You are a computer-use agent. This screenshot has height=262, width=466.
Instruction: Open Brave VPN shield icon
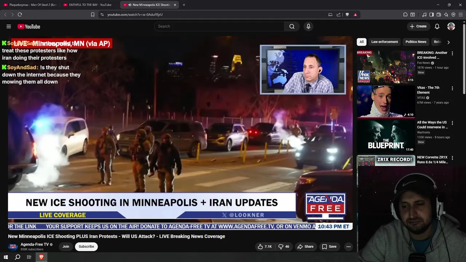click(x=453, y=15)
